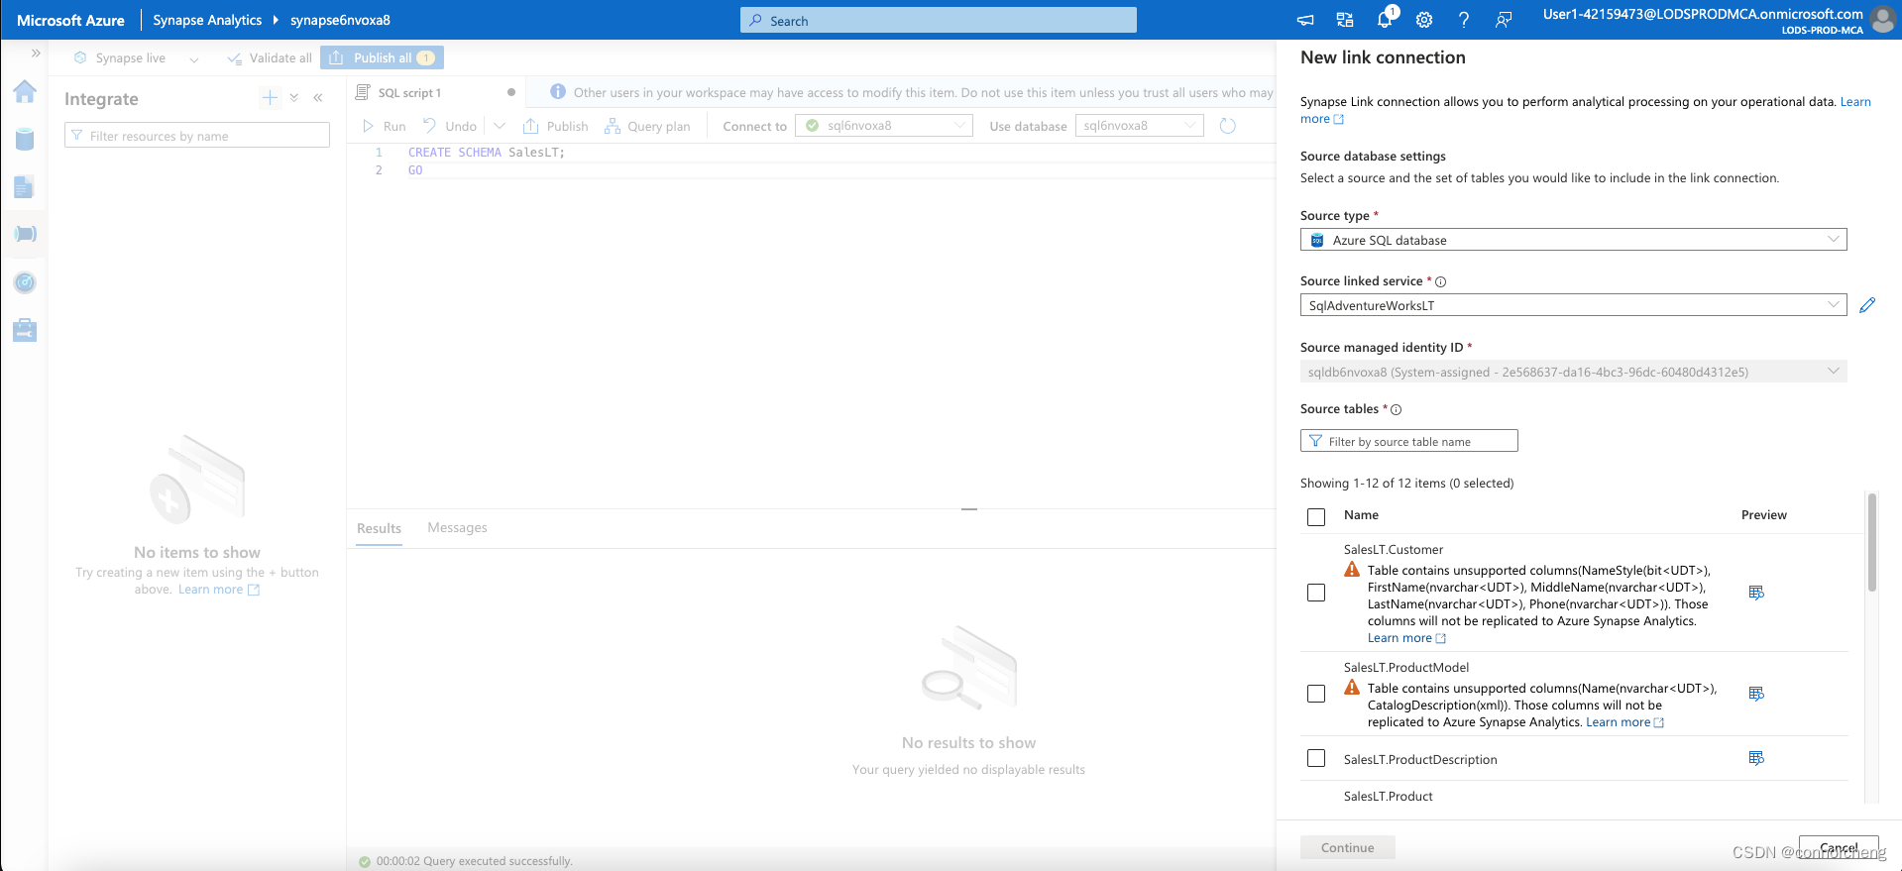Click Validate all
Viewport: 1902px width, 871px height.
pyautogui.click(x=270, y=58)
